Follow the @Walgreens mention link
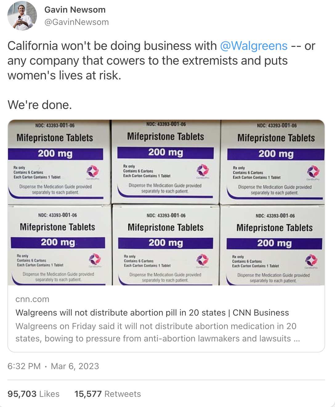Viewport: 335px width, 407px height. (254, 46)
